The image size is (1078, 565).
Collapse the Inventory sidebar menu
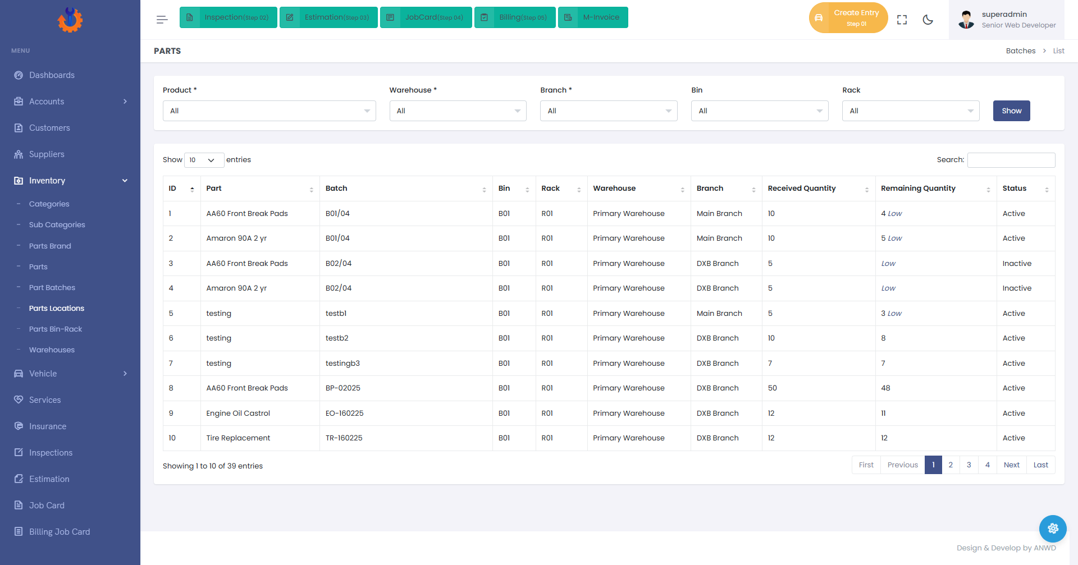(70, 181)
